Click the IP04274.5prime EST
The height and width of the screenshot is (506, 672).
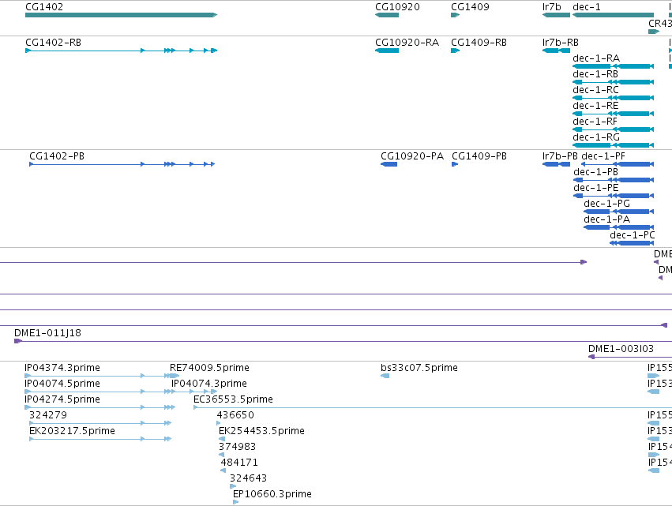click(x=99, y=407)
